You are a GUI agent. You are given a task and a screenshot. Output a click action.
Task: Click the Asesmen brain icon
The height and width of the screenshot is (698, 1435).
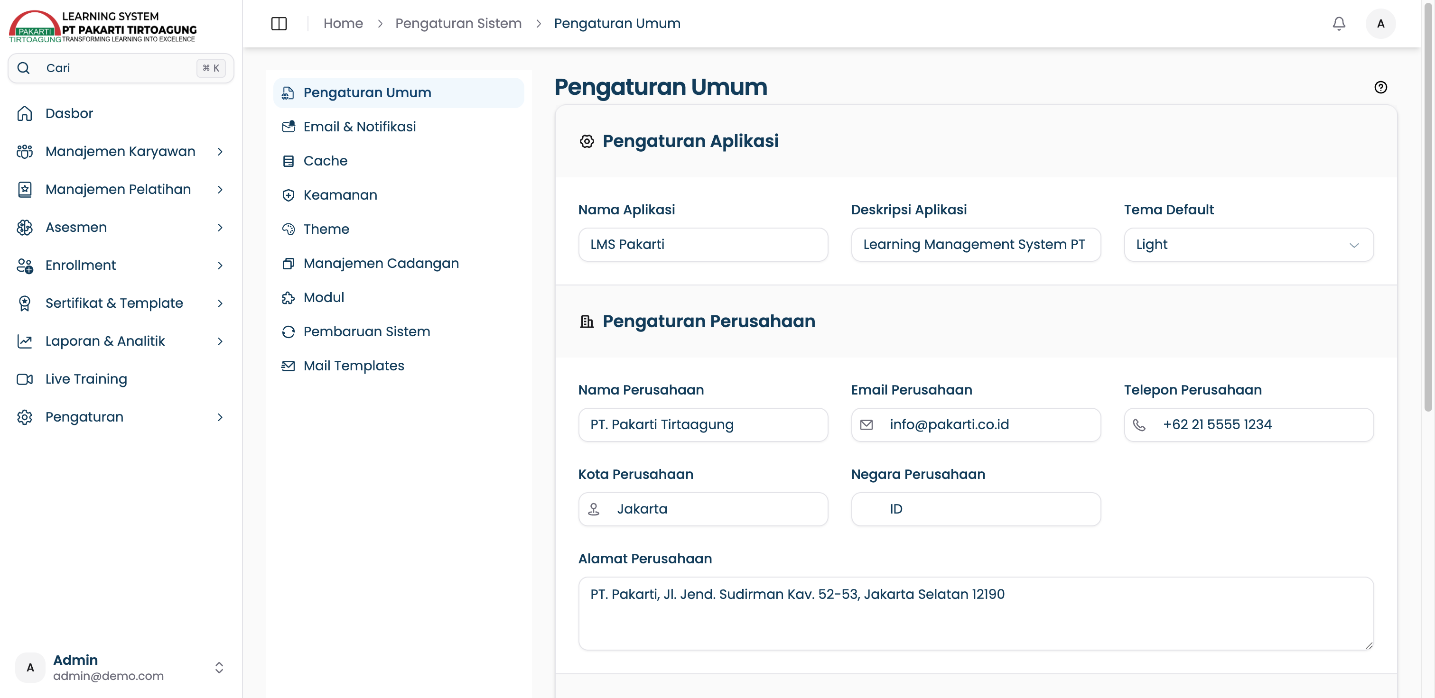(25, 227)
